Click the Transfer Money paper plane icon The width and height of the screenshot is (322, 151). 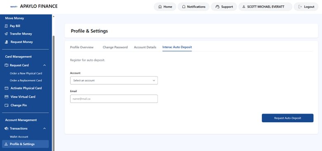pos(6,34)
